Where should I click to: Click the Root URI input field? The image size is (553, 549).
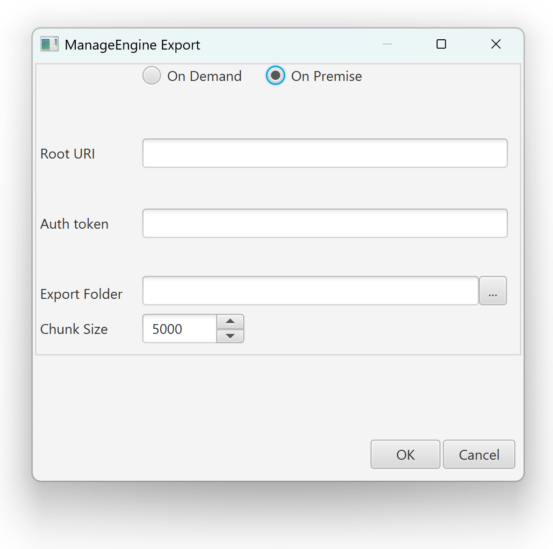coord(325,153)
